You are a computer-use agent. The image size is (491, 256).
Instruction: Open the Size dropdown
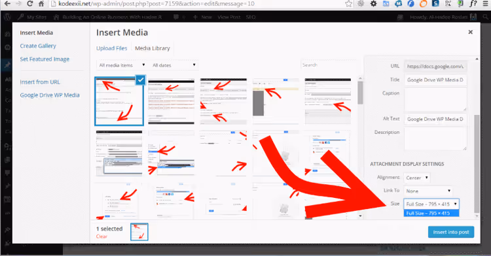(431, 204)
